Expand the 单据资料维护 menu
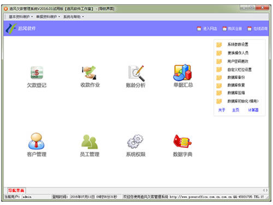 (48, 17)
